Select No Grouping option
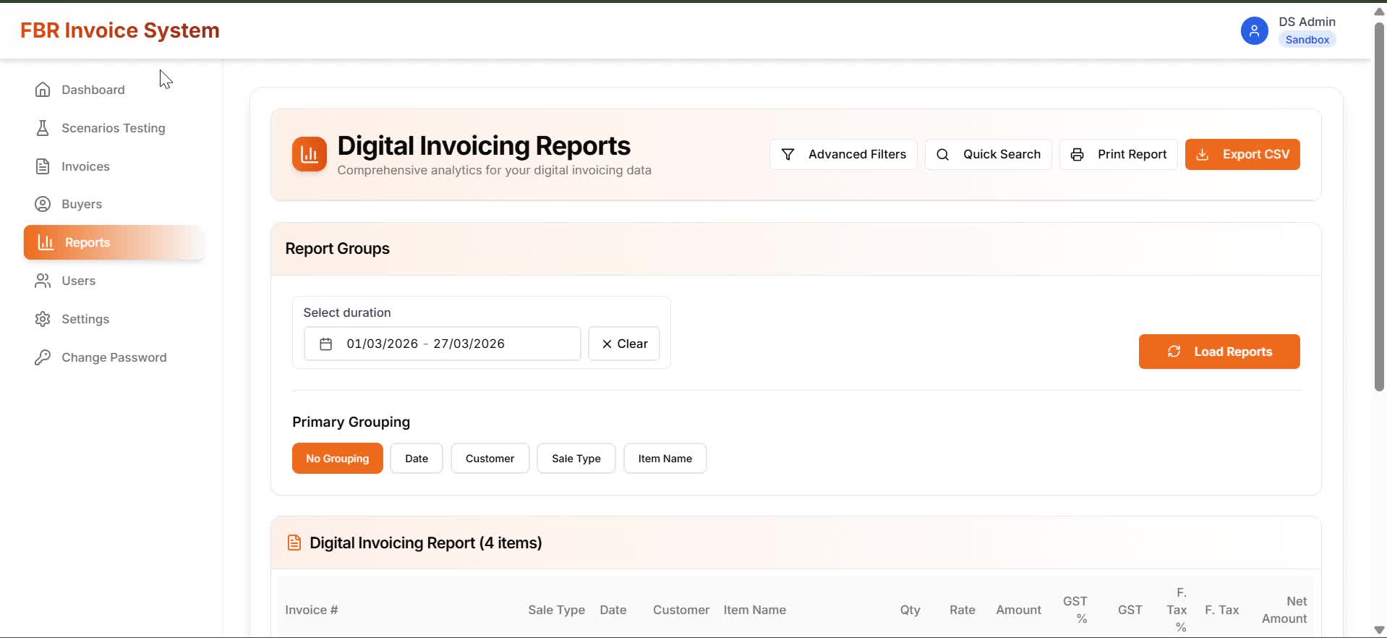 [x=338, y=459]
